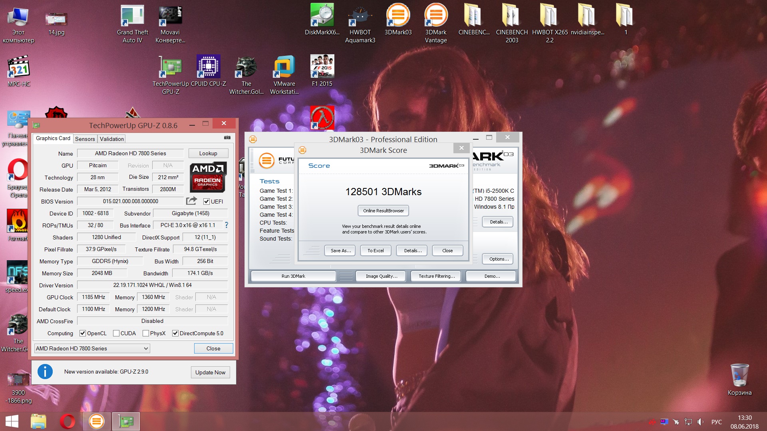The width and height of the screenshot is (767, 431).
Task: Open system Details button in 3DMark03
Action: click(498, 222)
